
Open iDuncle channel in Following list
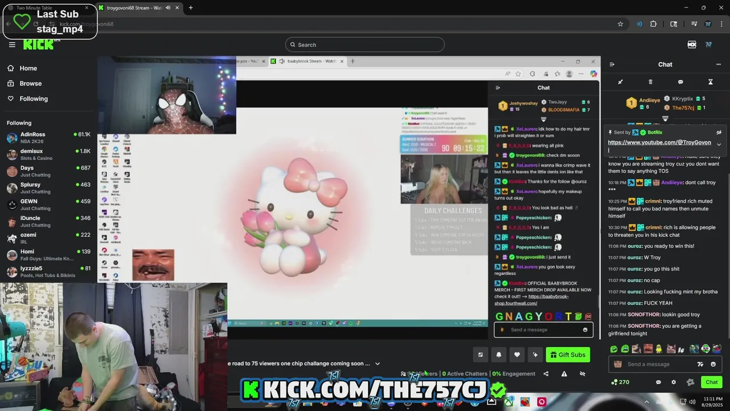coord(48,221)
